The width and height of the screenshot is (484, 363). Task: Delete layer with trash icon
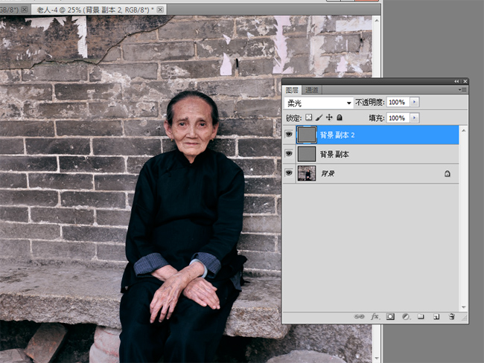pyautogui.click(x=452, y=316)
